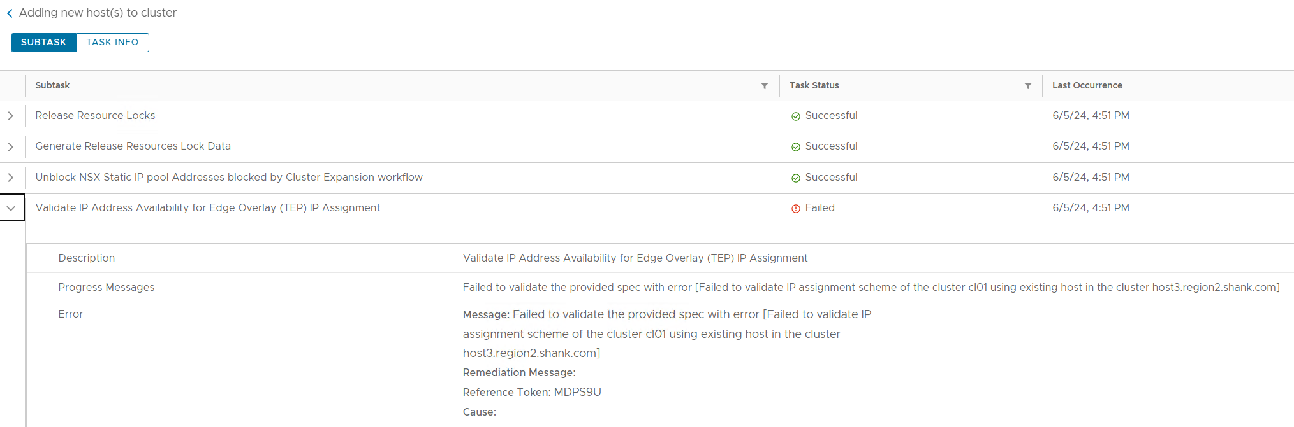The width and height of the screenshot is (1294, 427).
Task: Click the success icon for Generate Release Resources Lock Data
Action: pyautogui.click(x=796, y=147)
